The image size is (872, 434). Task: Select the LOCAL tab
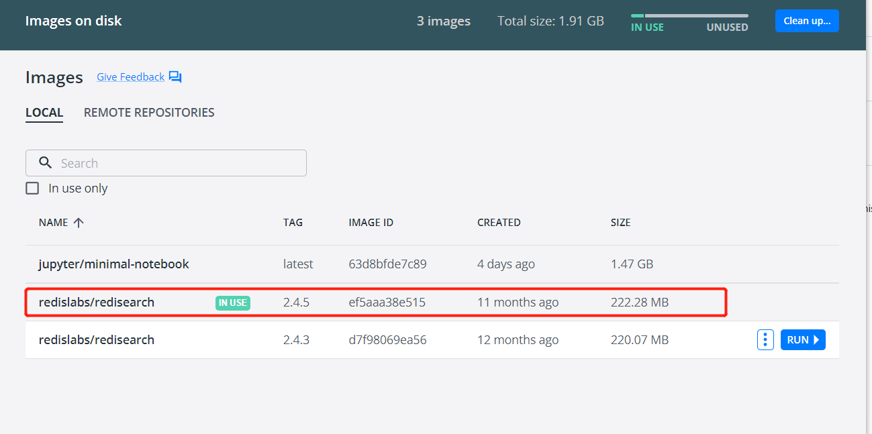[44, 112]
